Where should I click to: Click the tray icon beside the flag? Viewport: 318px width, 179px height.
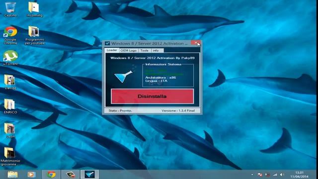267,175
